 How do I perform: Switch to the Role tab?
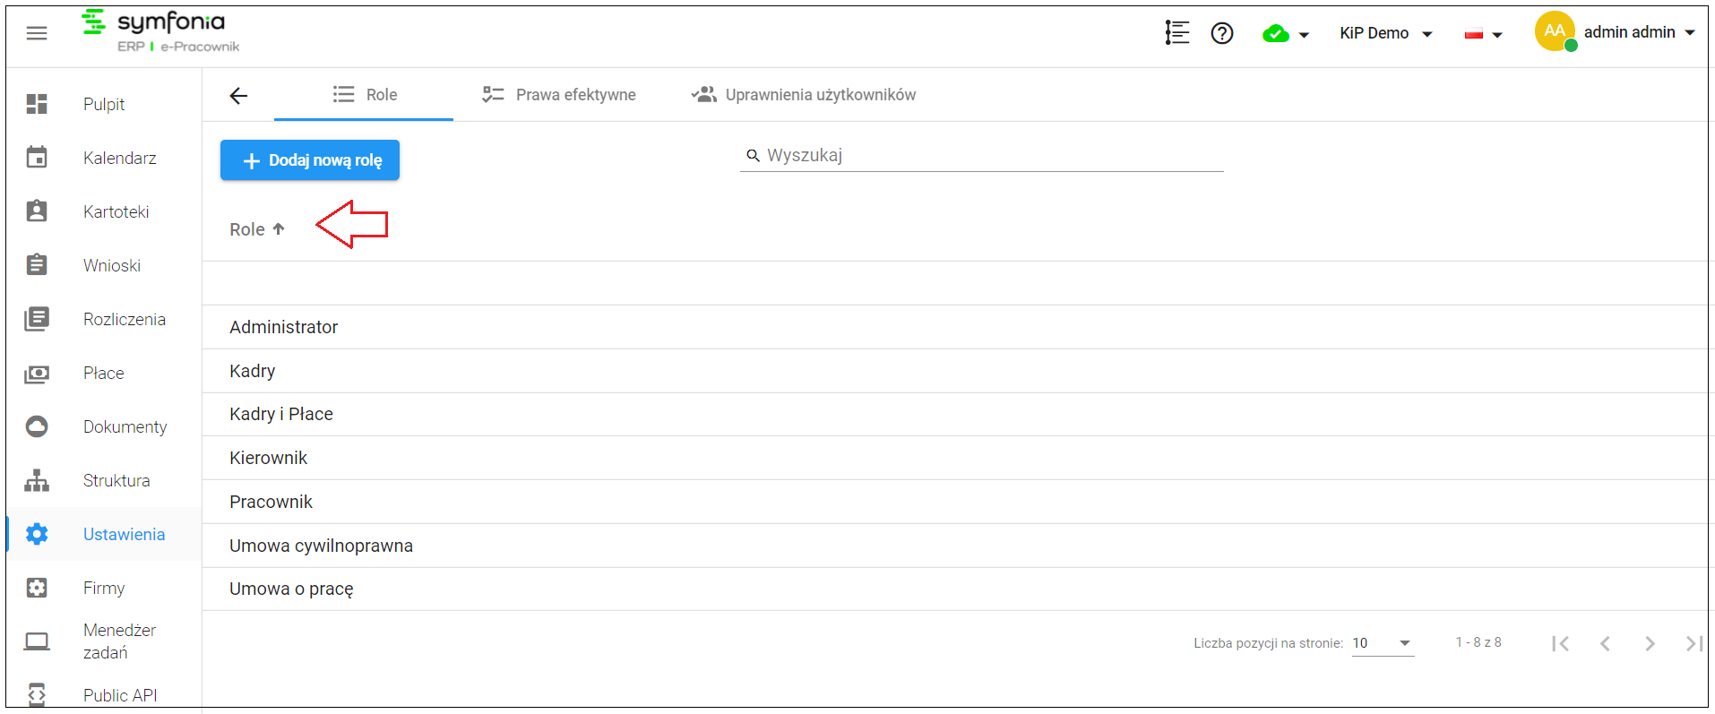pyautogui.click(x=364, y=95)
